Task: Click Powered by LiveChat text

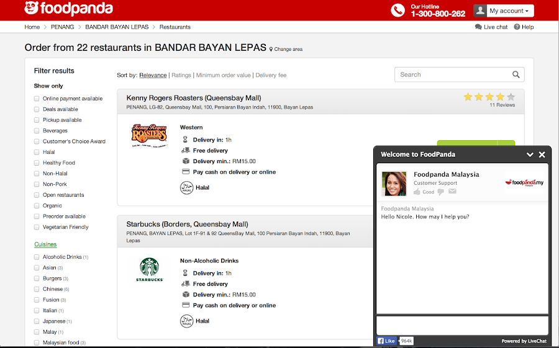Action: 524,341
